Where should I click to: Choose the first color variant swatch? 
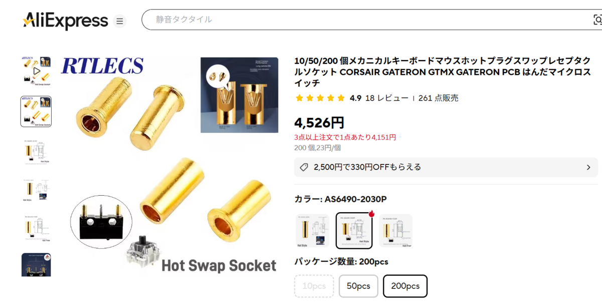tap(313, 231)
